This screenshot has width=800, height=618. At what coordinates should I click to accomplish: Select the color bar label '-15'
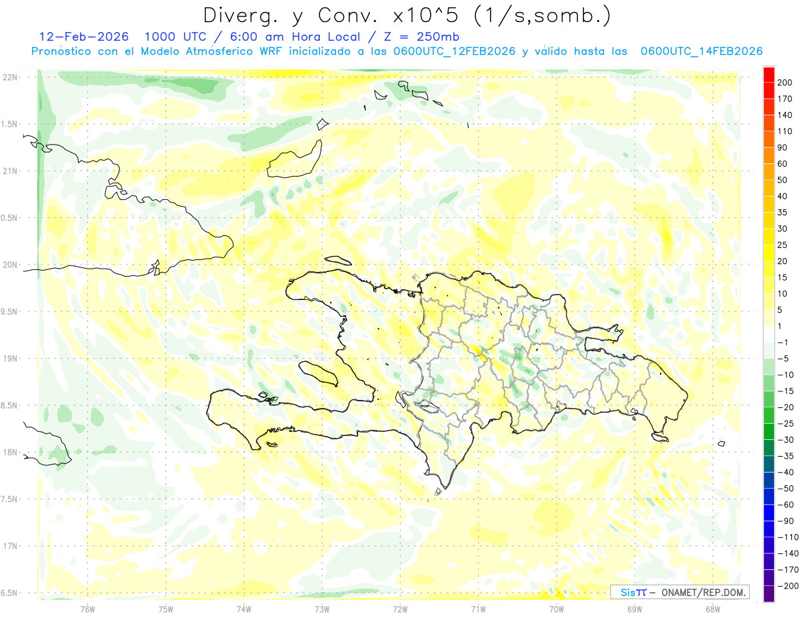tap(786, 391)
